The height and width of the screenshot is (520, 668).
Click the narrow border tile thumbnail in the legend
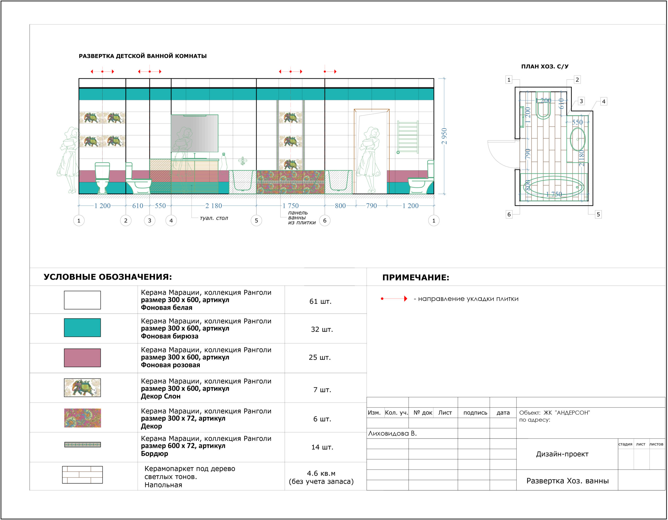(x=82, y=444)
